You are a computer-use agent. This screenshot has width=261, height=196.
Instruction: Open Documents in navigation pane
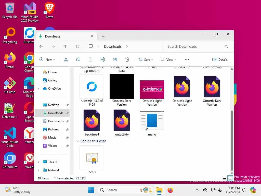(53, 121)
